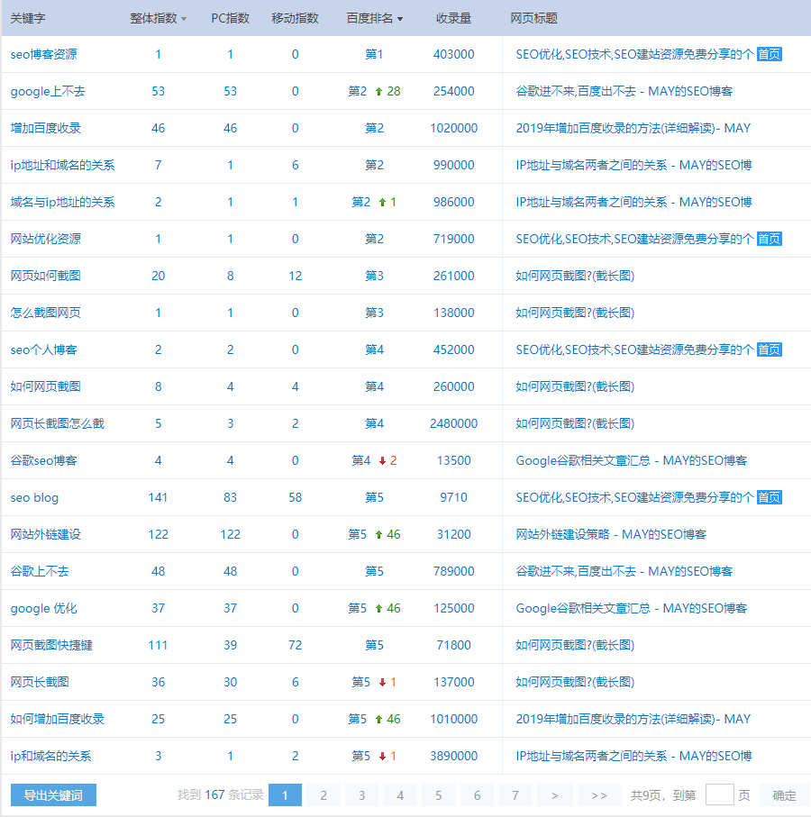Open the 如何网页截图?(截长图) page title link
This screenshot has width=811, height=817.
point(572,275)
